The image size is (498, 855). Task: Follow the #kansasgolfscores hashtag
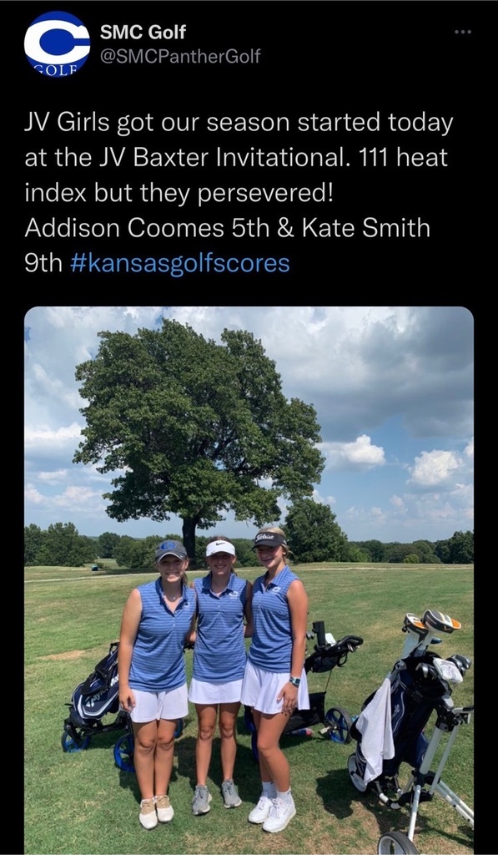[180, 263]
